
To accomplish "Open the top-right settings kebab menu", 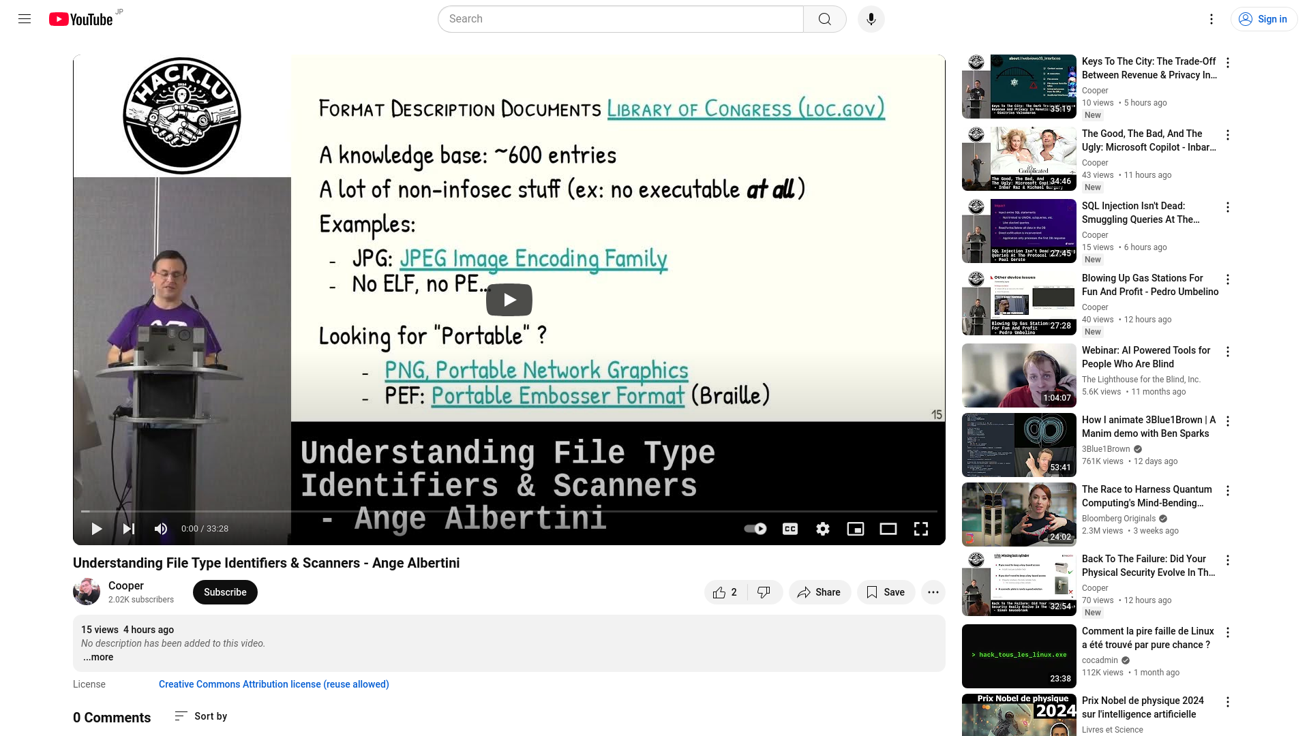I will point(1212,19).
